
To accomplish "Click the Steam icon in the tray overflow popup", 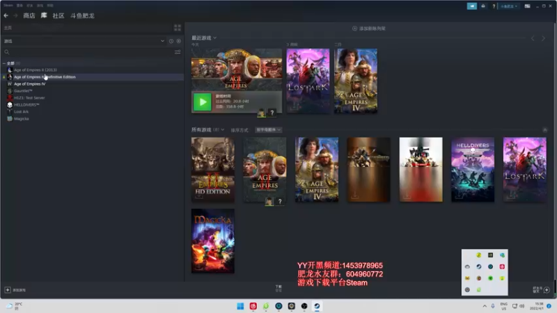I will [479, 266].
